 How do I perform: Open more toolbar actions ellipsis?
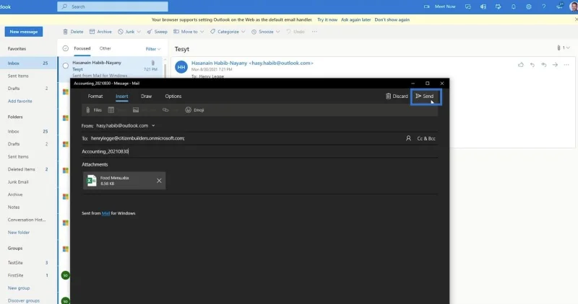(x=314, y=32)
